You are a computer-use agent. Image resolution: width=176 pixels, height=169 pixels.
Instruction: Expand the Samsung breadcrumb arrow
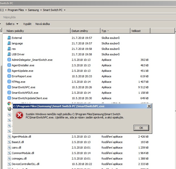tap(41, 10)
